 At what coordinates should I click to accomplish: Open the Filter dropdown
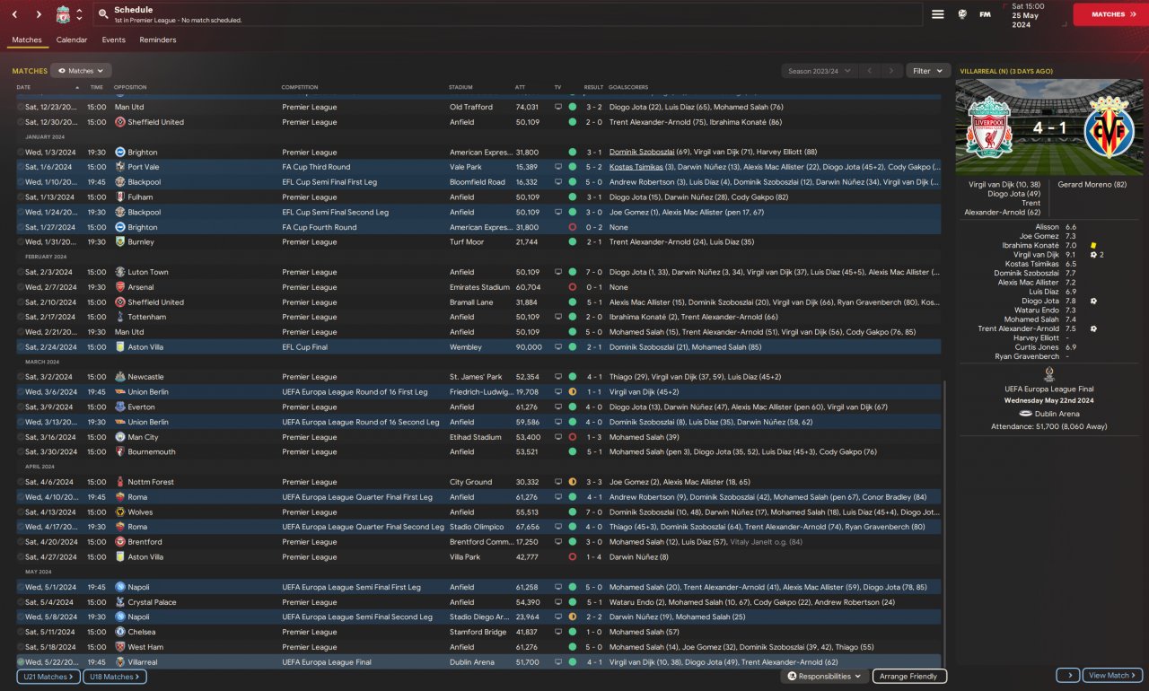click(928, 71)
